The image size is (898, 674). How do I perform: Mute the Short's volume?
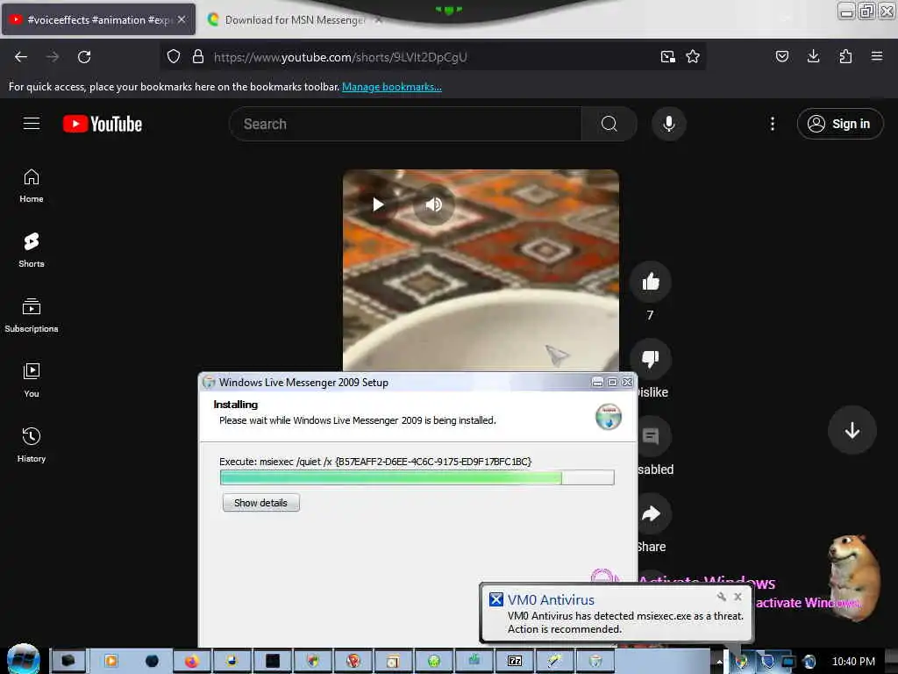[433, 204]
